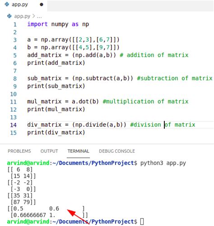Click terminal output row '[15 14]]'

coord(23,176)
